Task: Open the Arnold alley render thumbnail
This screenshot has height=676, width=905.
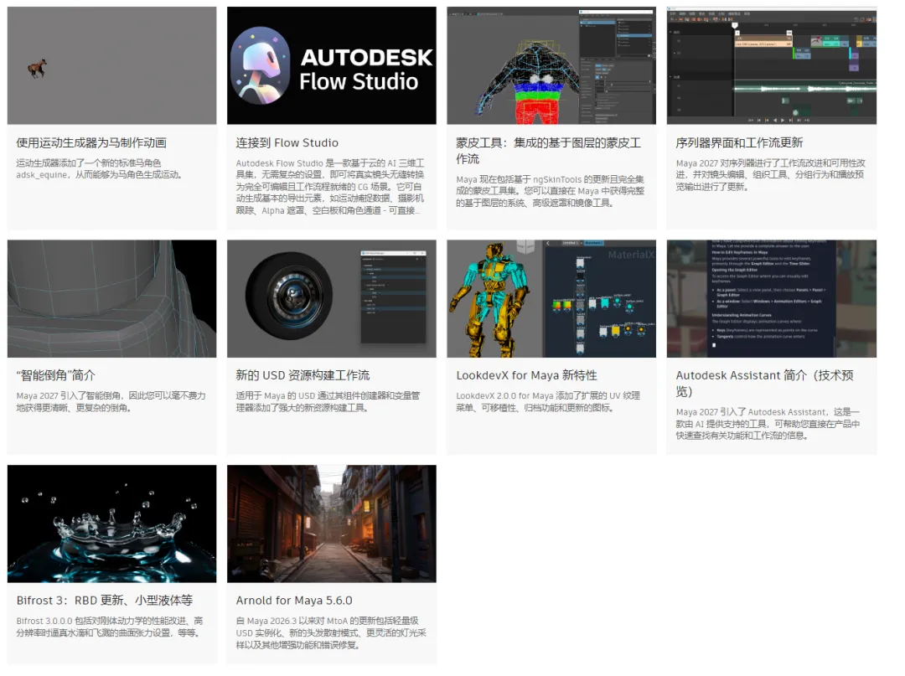Action: [332, 524]
